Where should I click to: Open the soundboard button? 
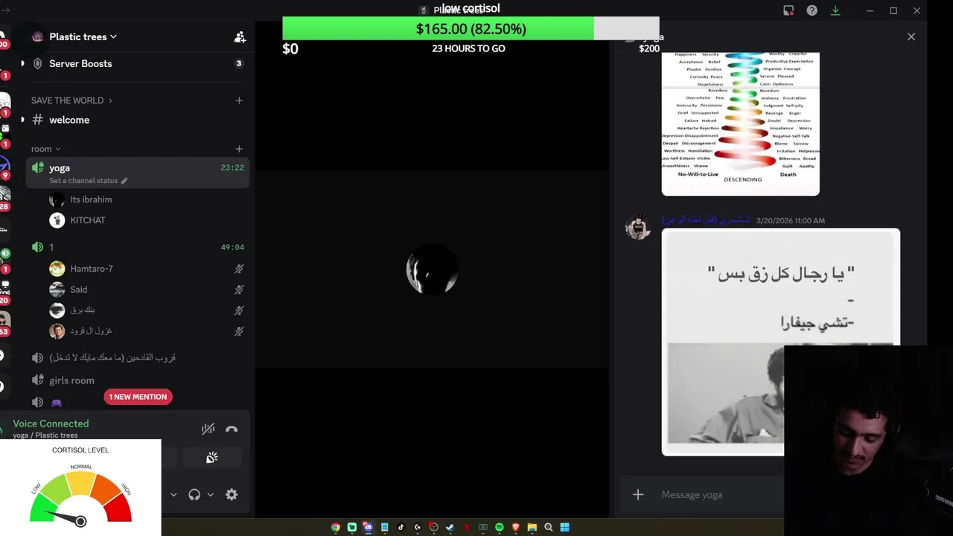(212, 458)
